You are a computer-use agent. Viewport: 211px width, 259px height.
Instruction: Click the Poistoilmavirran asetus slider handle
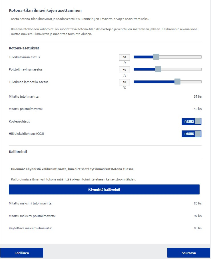[x=158, y=69]
